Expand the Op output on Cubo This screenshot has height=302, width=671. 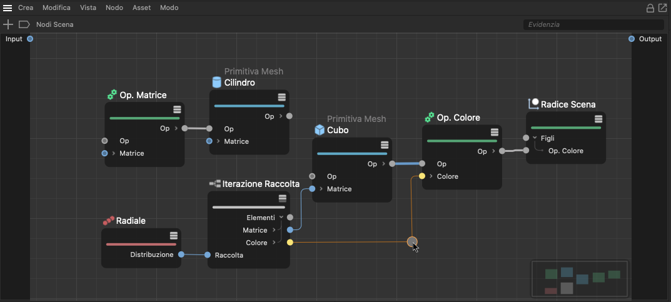[x=383, y=164]
